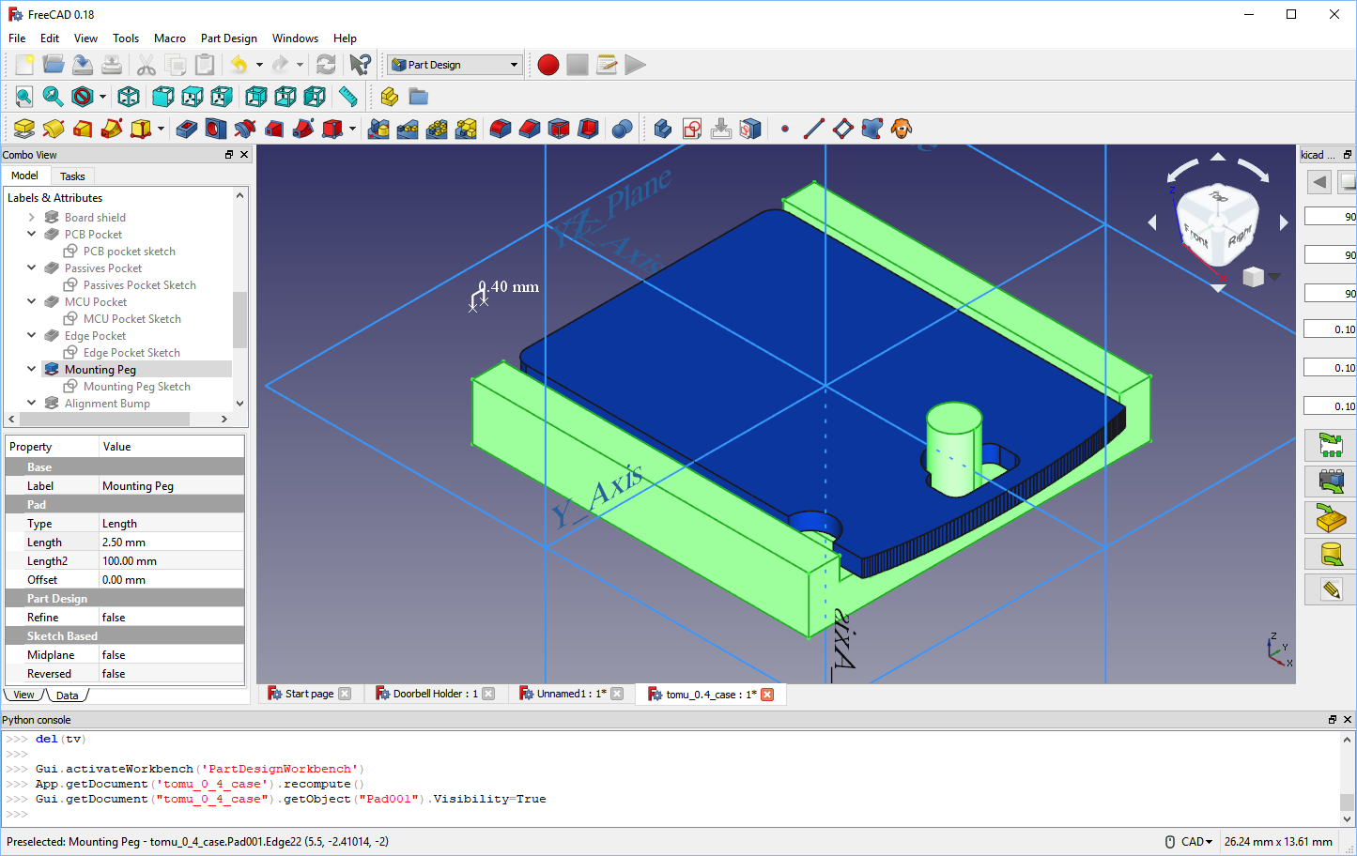
Task: Select the Fillet tool
Action: tap(499, 129)
